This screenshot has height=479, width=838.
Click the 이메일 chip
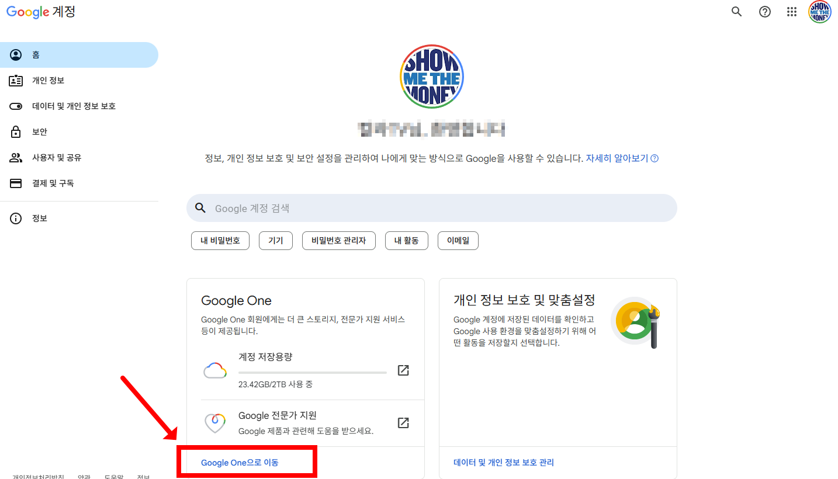458,240
